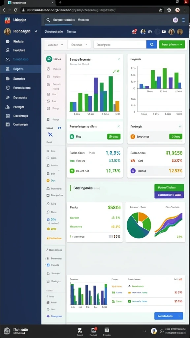This screenshot has width=190, height=338.
Task: Click the taskbar icon with the red badge
Action: (93, 330)
